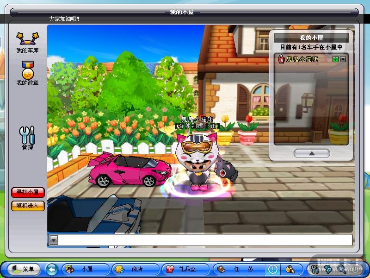The width and height of the screenshot is (370, 278).
Task: Click 目前有1名车手在小屋中 status text
Action: point(311,47)
